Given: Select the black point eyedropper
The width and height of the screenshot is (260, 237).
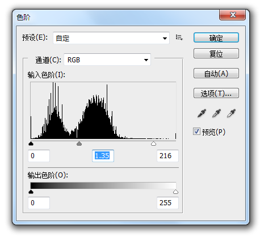Looking at the screenshot, I should pos(202,113).
